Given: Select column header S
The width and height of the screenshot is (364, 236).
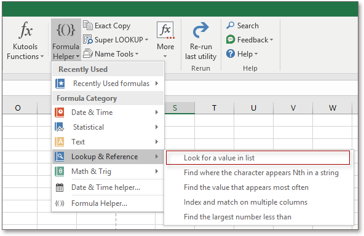Looking at the screenshot, I should 175,108.
